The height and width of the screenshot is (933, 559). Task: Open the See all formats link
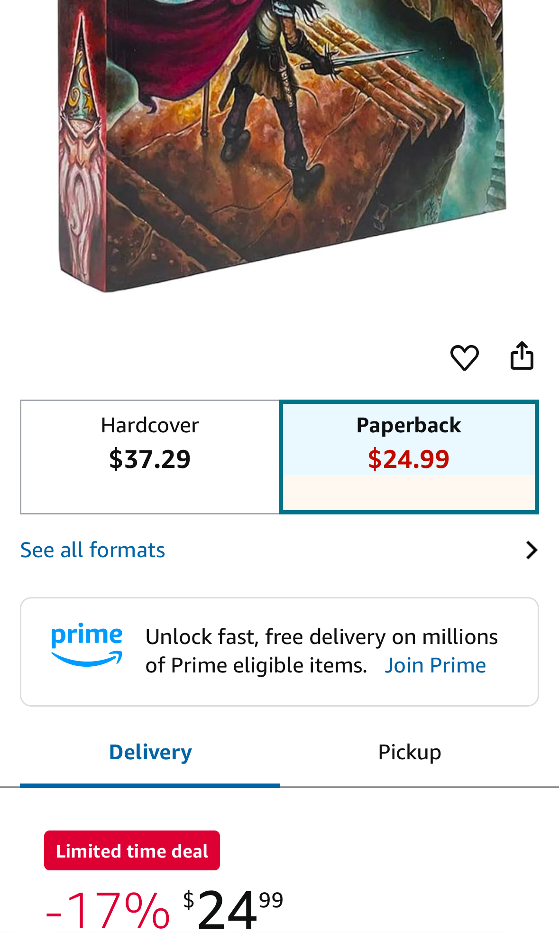[93, 550]
